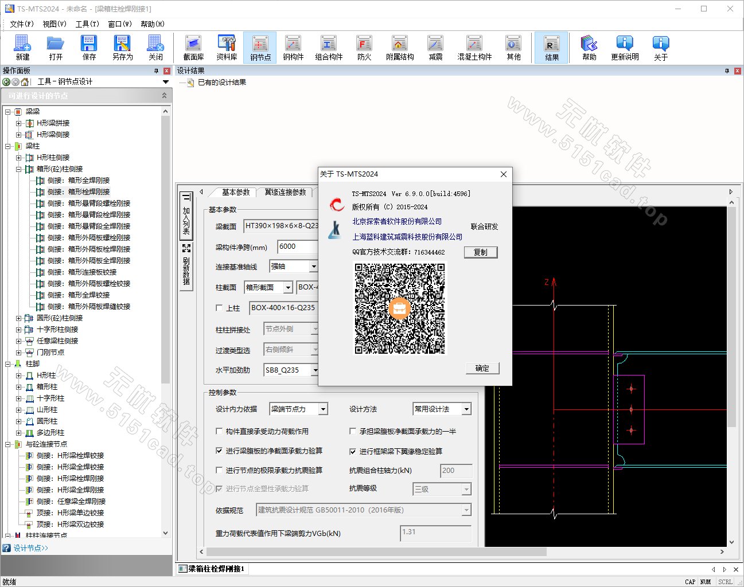Click the 确定 button in About dialog
The image size is (744, 587).
(482, 368)
